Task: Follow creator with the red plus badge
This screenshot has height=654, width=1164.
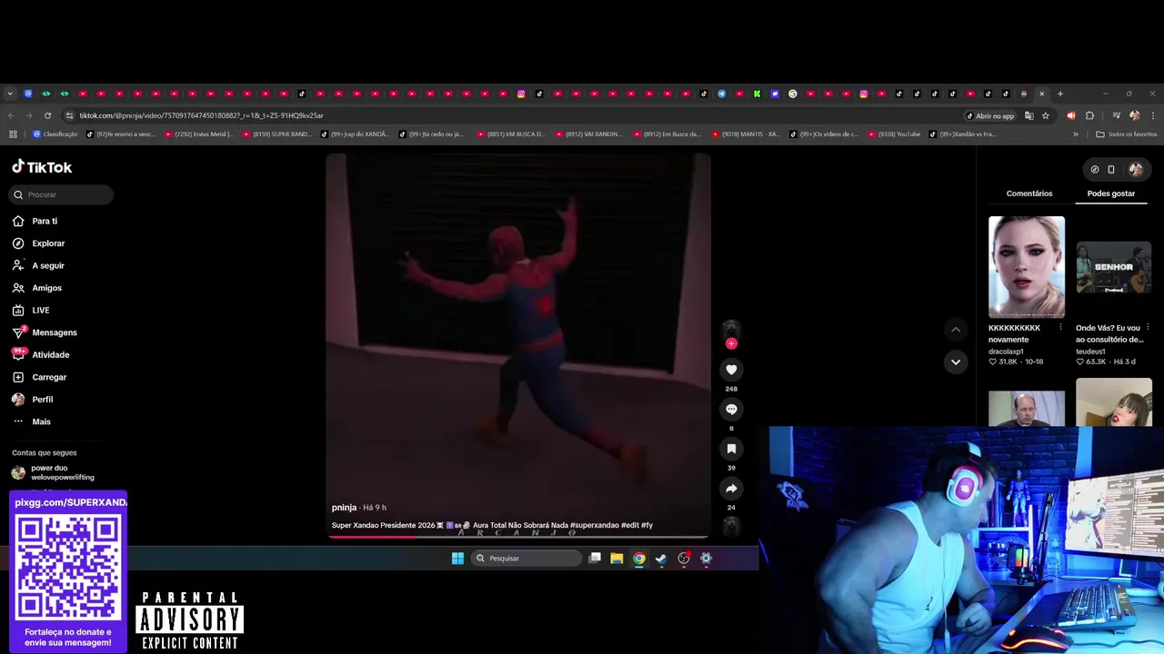Action: [731, 343]
